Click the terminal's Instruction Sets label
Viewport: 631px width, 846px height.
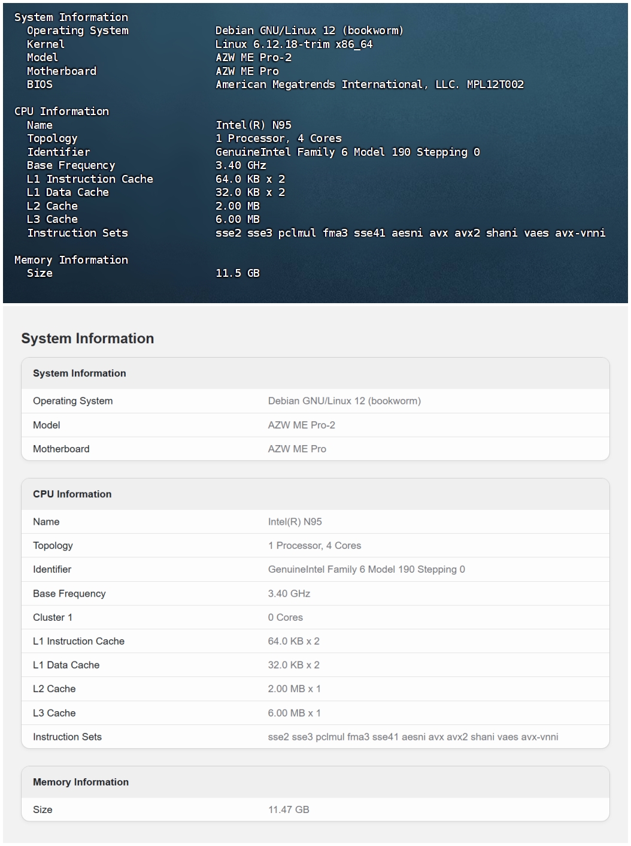(77, 233)
